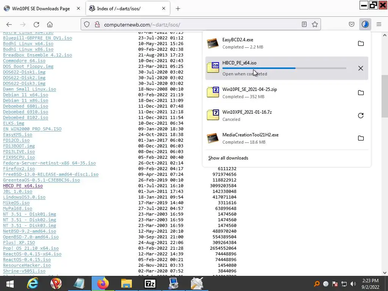Open the EN_WIN2000_PRO_SP4.ISO link
Viewport: 388px width, 291px height.
32,129
